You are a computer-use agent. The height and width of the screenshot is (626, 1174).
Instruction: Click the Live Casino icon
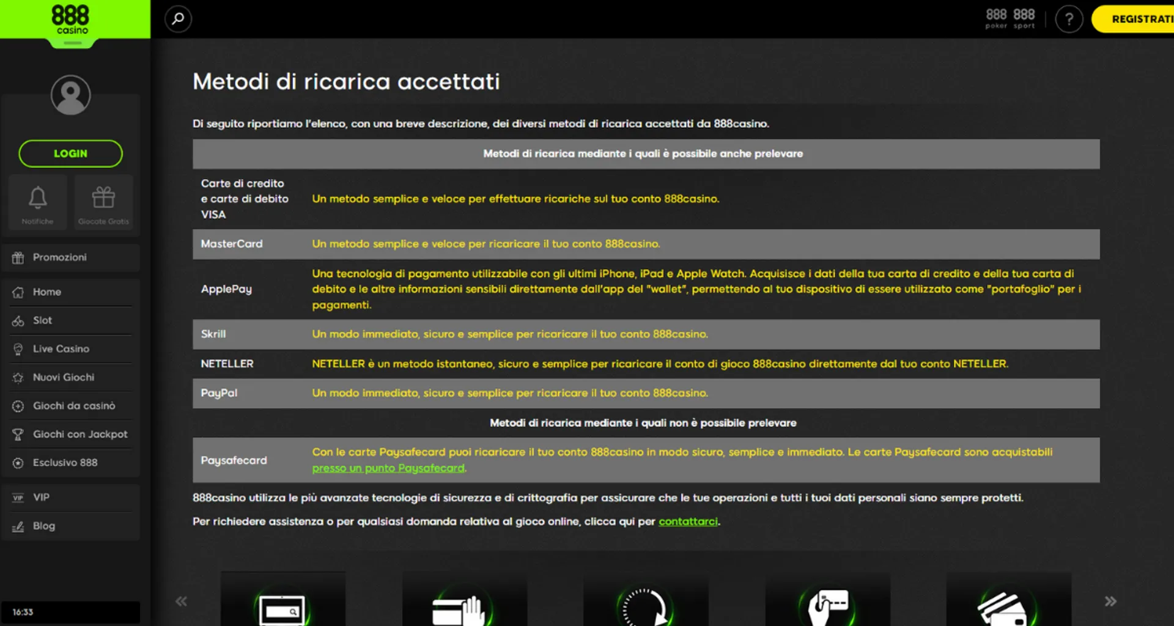(x=18, y=349)
